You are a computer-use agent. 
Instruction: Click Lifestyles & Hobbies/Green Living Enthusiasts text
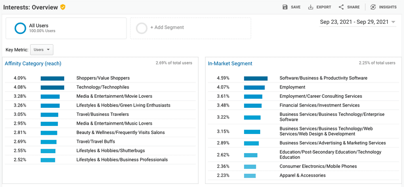click(x=123, y=105)
